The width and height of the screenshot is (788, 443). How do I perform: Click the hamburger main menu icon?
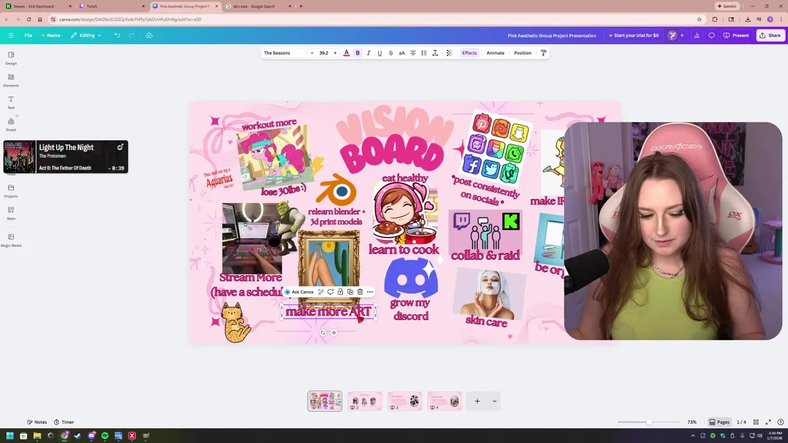click(x=10, y=35)
